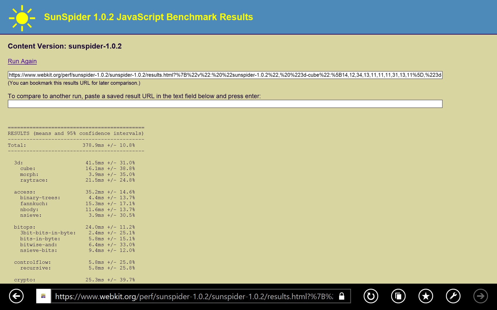Click the site favicon beside address bar
The width and height of the screenshot is (497, 310).
pyautogui.click(x=43, y=296)
